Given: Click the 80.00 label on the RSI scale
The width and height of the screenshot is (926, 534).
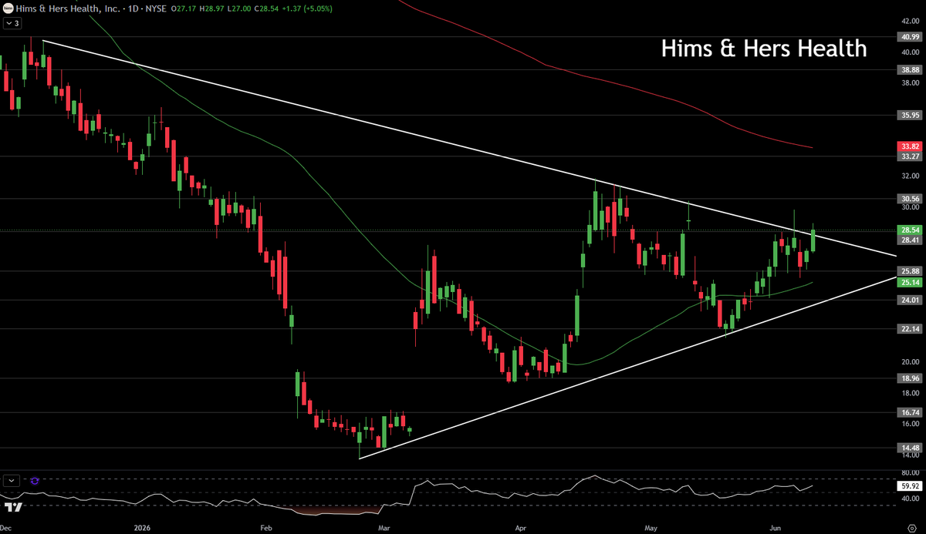Looking at the screenshot, I should (909, 473).
